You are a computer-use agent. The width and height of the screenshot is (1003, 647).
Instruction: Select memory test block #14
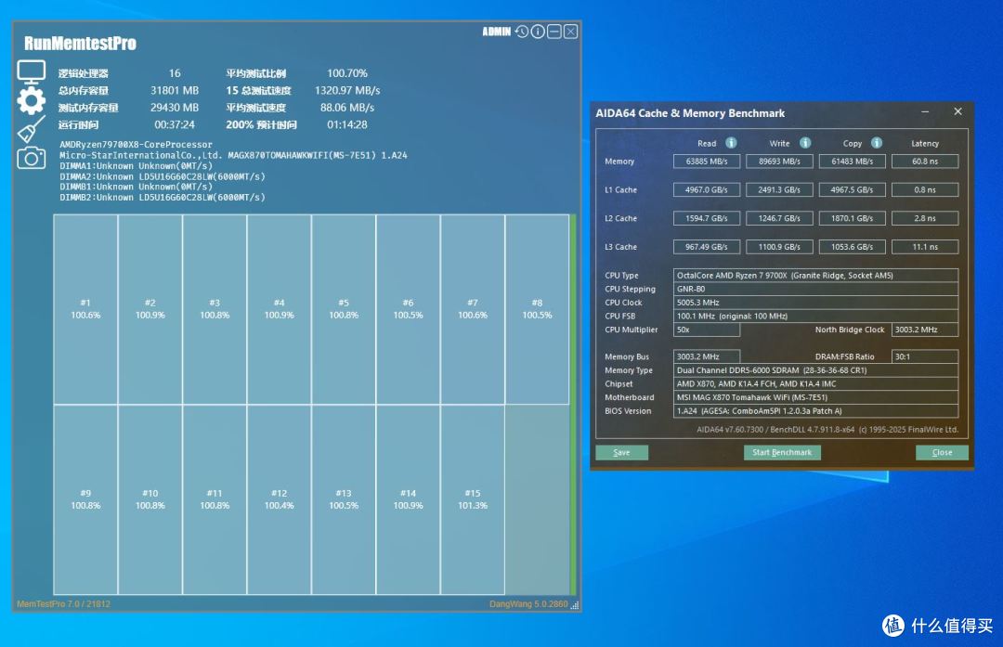click(x=408, y=499)
